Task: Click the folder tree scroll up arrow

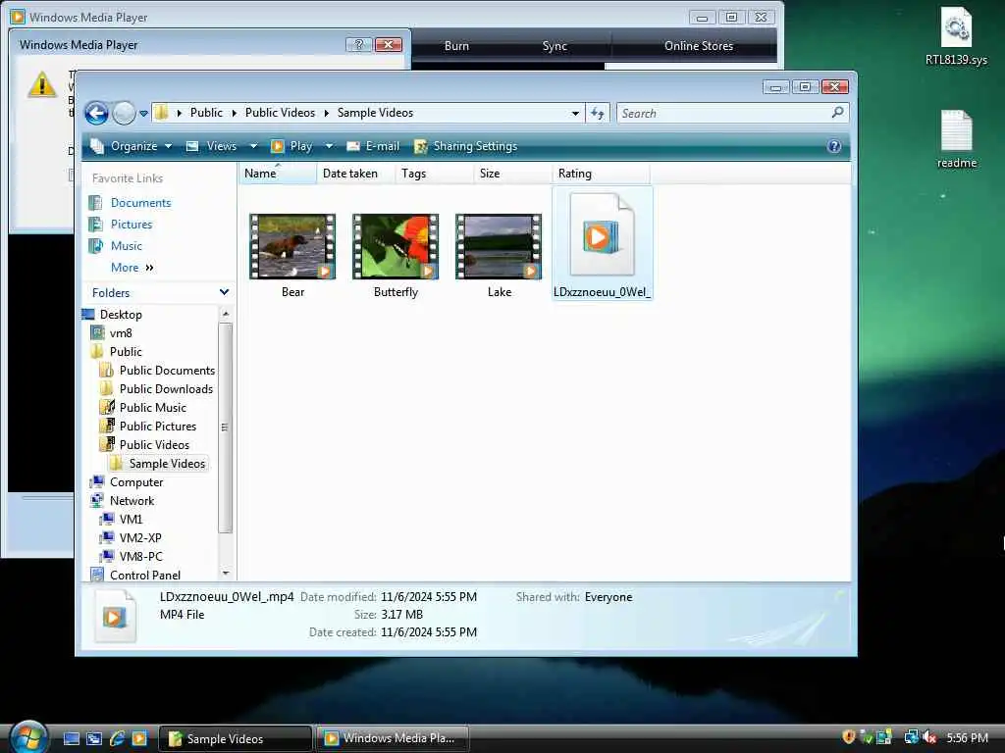Action: (225, 314)
